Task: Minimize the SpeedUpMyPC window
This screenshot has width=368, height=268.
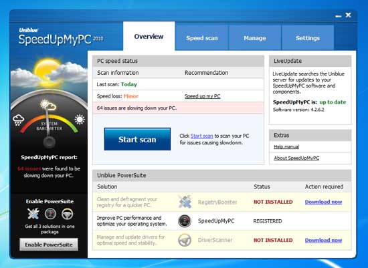Action: click(338, 16)
